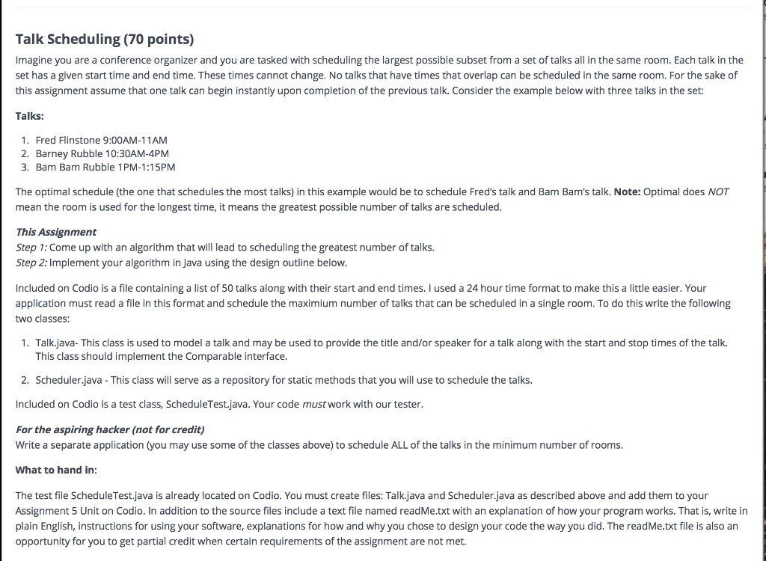Click the Fred Flinstone 9:00AM-11AM list item
Screen dimensions: 766x561
(x=101, y=140)
